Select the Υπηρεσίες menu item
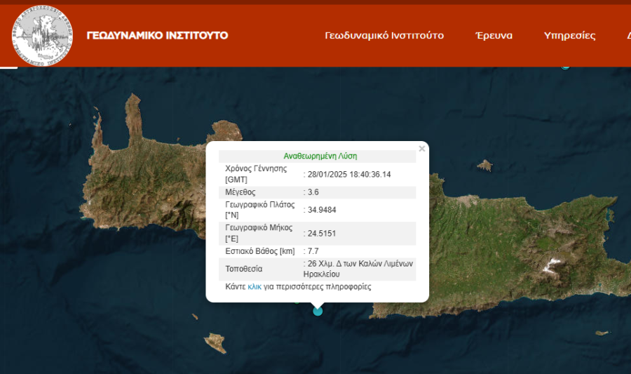 [569, 35]
